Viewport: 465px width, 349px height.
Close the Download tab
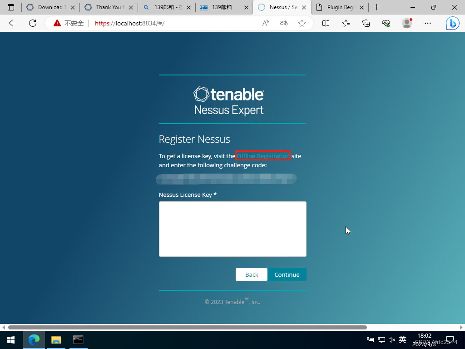(x=73, y=7)
